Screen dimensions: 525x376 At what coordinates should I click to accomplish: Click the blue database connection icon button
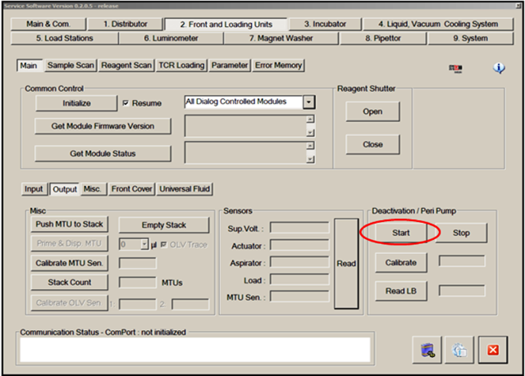[427, 350]
